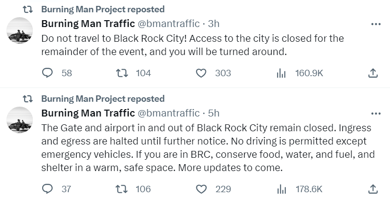Open the 5h timestamp link
The height and width of the screenshot is (203, 390).
pos(214,113)
